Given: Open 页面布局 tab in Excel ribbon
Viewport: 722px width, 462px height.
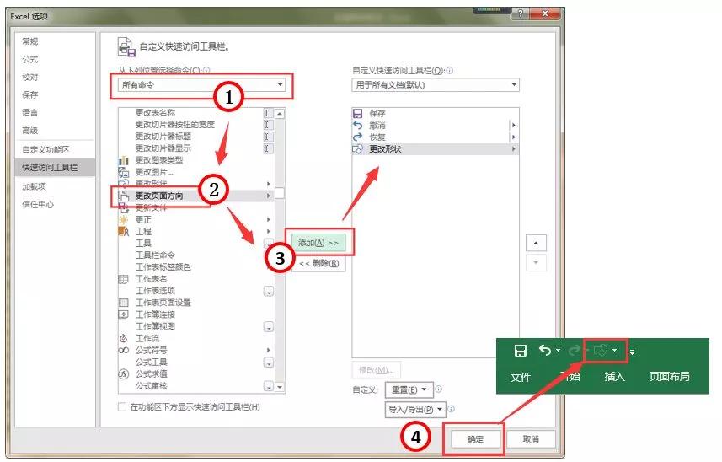Looking at the screenshot, I should (670, 376).
